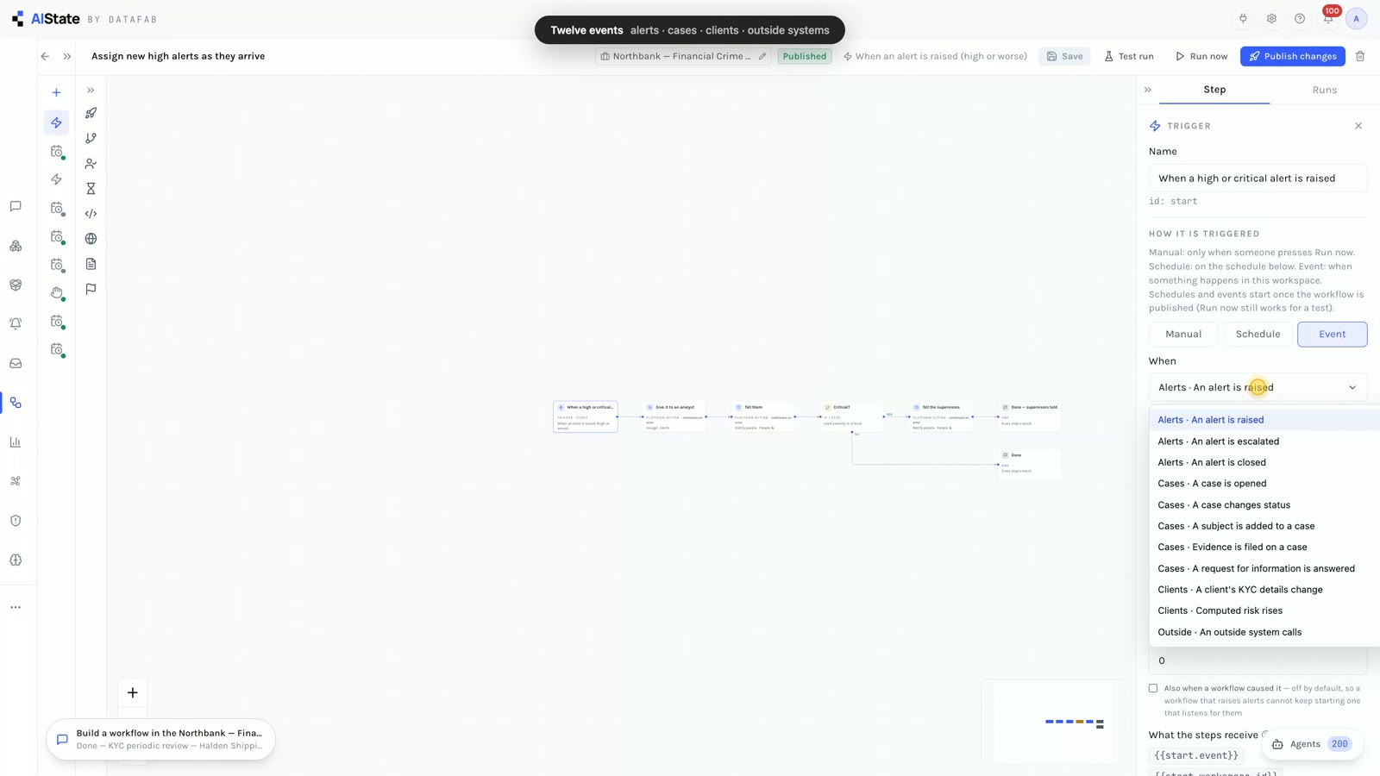Select the globe web request icon
This screenshot has height=776, width=1380.
coord(91,239)
